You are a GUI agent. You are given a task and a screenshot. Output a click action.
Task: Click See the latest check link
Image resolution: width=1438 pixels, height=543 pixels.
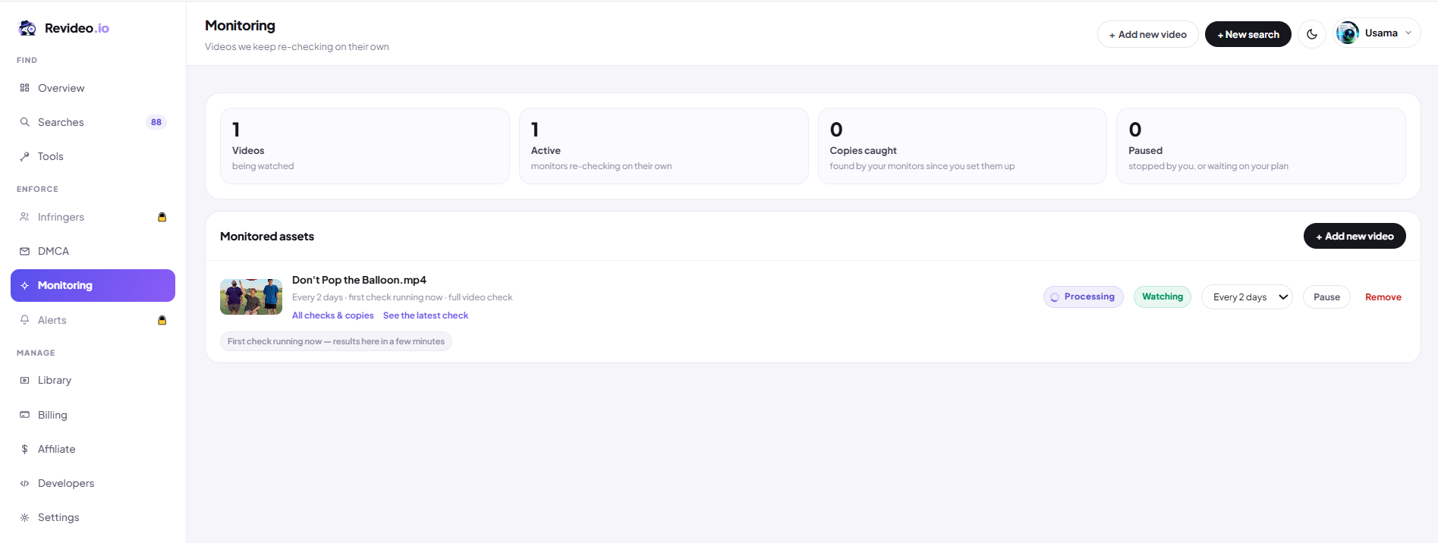(426, 315)
